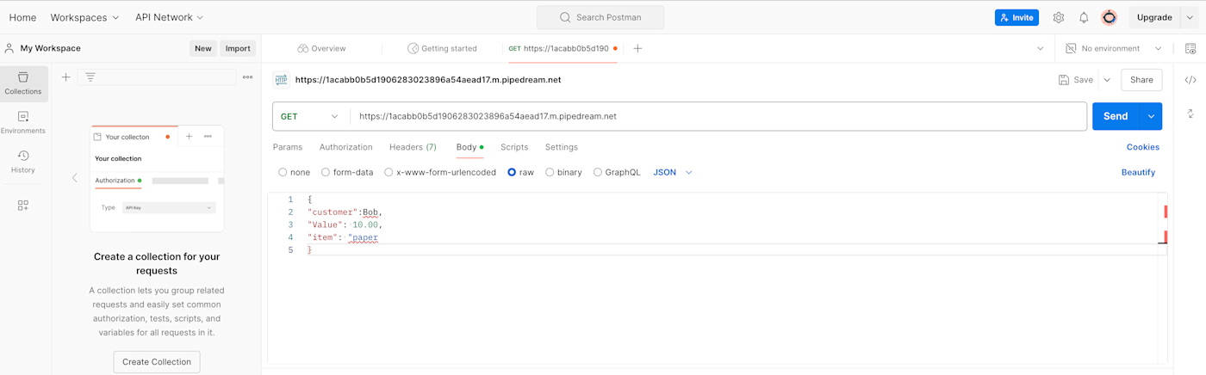Image resolution: width=1206 pixels, height=375 pixels.
Task: Click the Save request icon
Action: 1064,80
